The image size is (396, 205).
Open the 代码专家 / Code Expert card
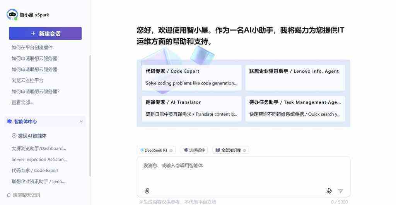tap(191, 78)
